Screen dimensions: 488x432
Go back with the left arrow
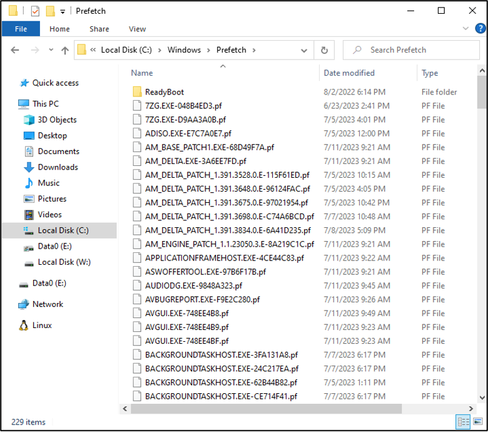point(15,50)
